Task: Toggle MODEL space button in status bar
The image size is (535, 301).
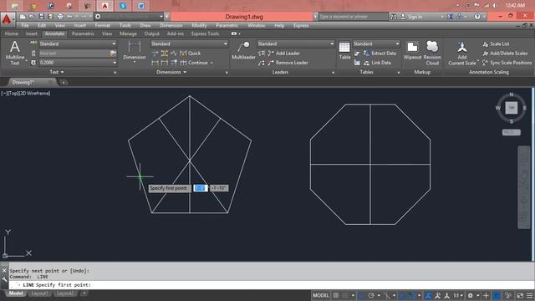Action: 321,295
